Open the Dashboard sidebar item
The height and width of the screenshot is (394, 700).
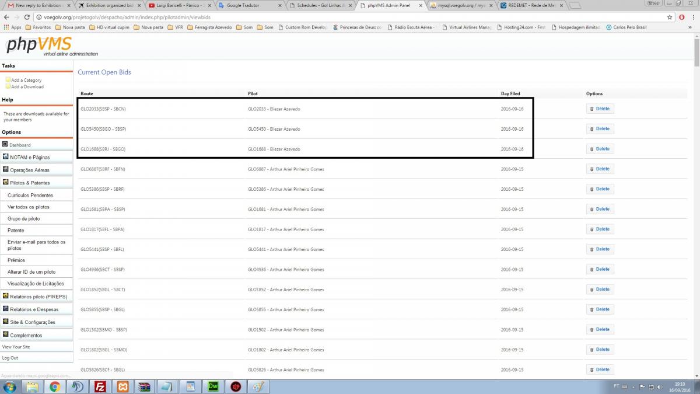click(36, 145)
